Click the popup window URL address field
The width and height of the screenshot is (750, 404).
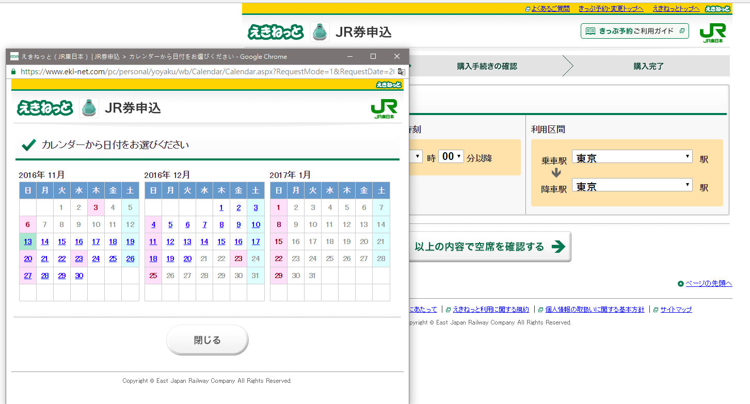[x=206, y=71]
